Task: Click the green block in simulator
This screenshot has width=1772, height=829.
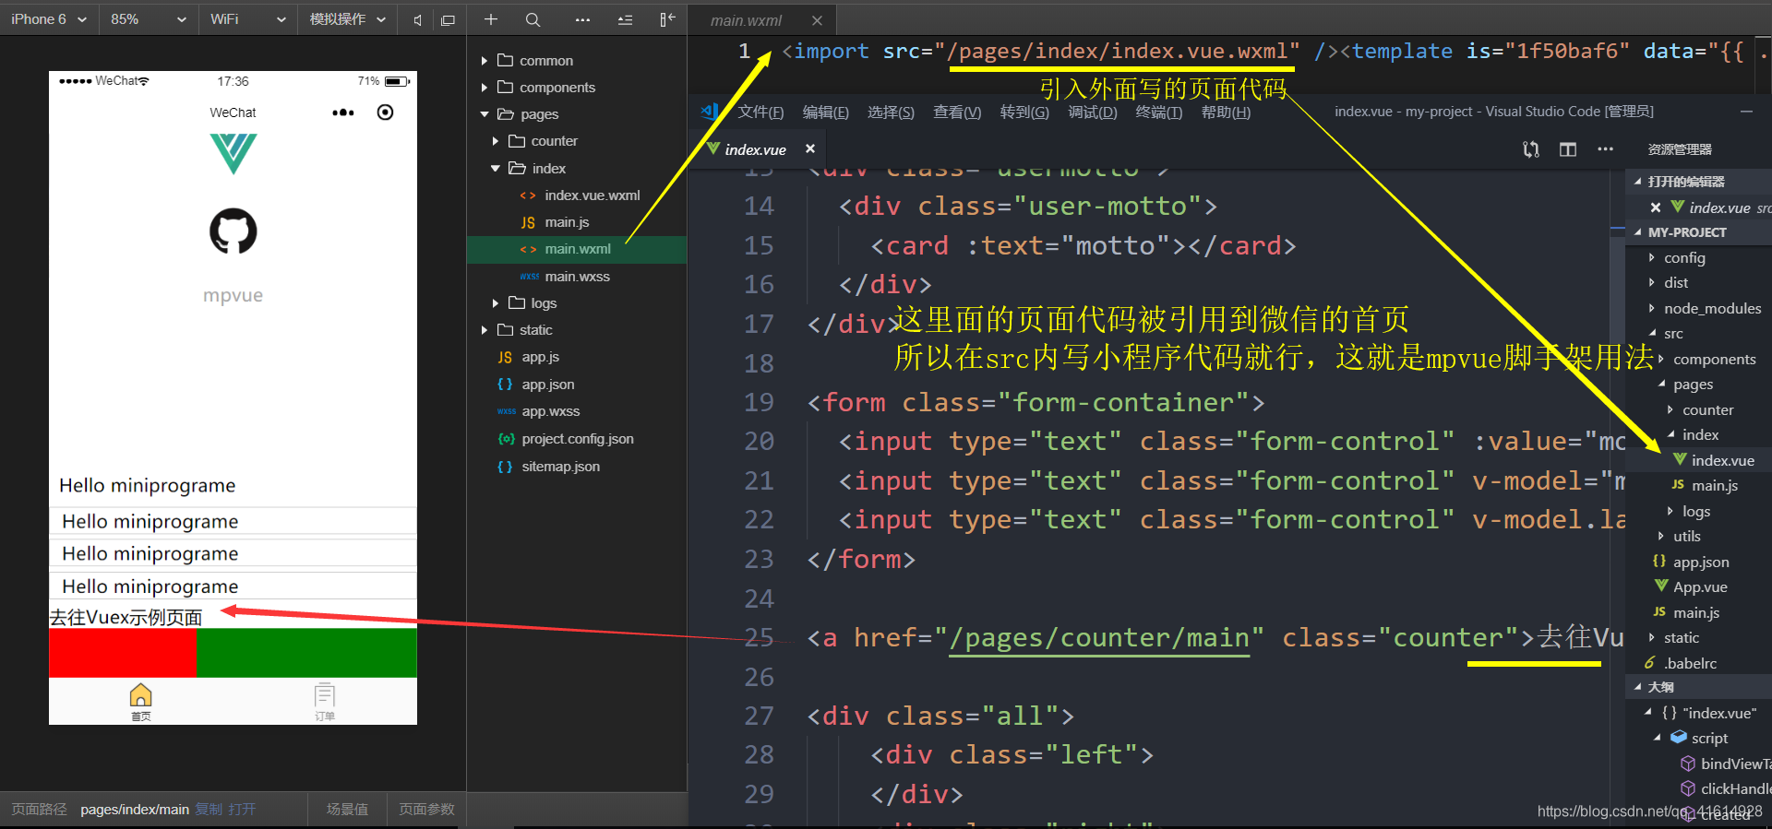Action: [306, 653]
